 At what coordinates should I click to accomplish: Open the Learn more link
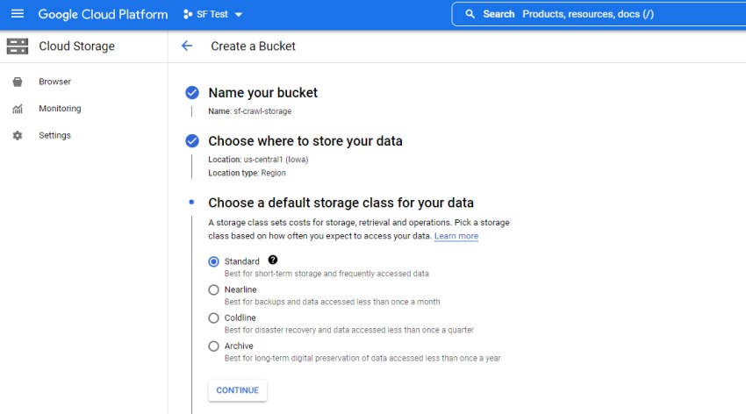click(455, 236)
